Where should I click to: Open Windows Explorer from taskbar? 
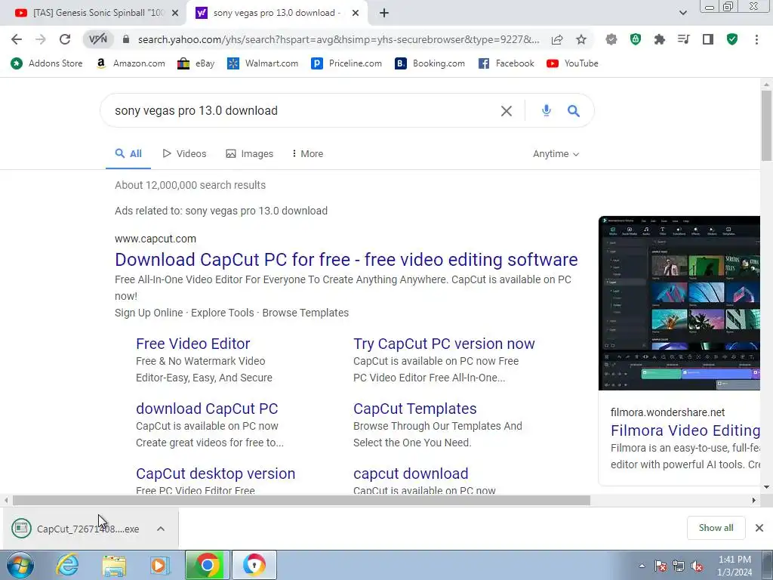point(114,565)
